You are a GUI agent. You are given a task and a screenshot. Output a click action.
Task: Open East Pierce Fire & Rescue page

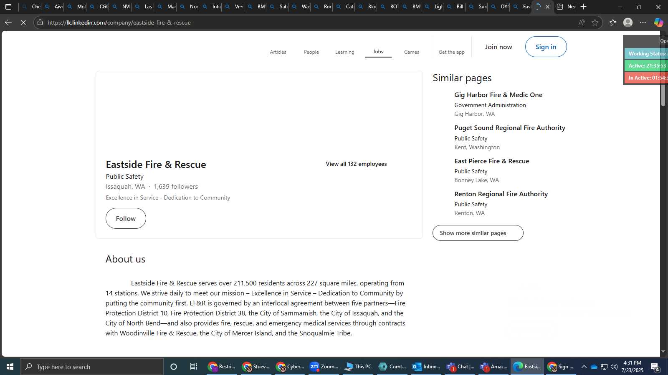click(492, 161)
